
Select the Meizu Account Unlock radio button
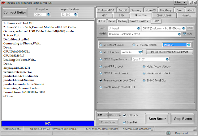point(144,67)
